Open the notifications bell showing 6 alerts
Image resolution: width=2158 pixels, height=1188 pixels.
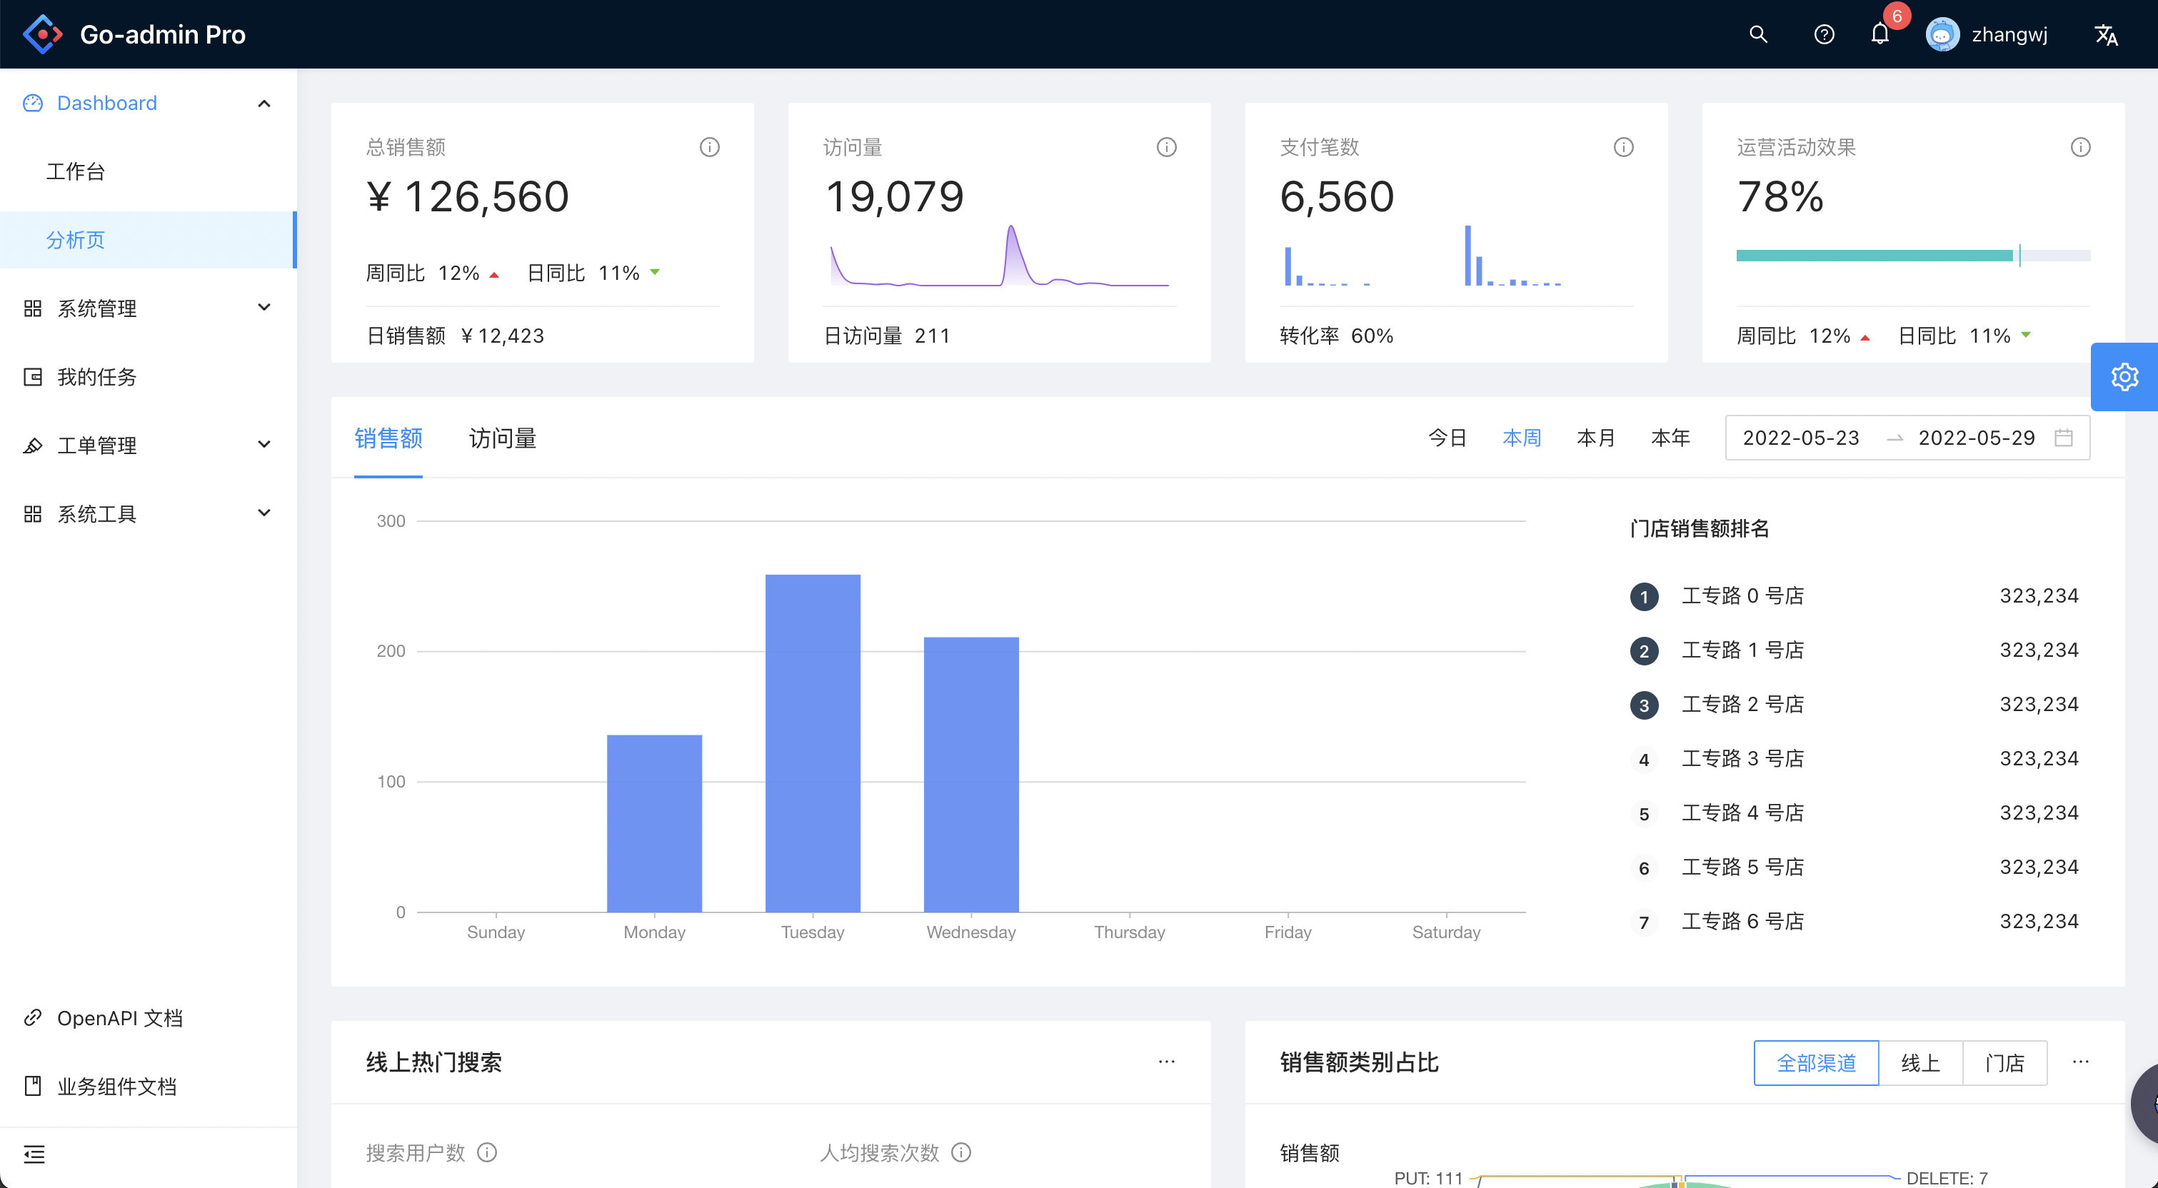click(1879, 34)
